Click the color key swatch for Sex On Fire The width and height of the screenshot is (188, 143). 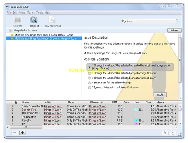pyautogui.click(x=136, y=110)
